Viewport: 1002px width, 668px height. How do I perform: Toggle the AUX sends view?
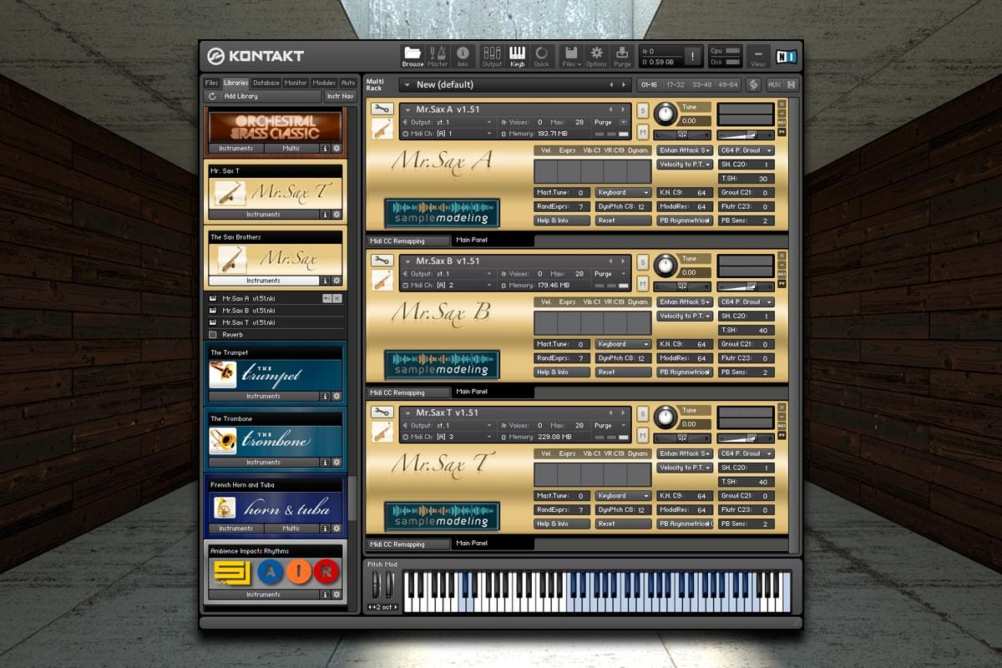pyautogui.click(x=782, y=84)
